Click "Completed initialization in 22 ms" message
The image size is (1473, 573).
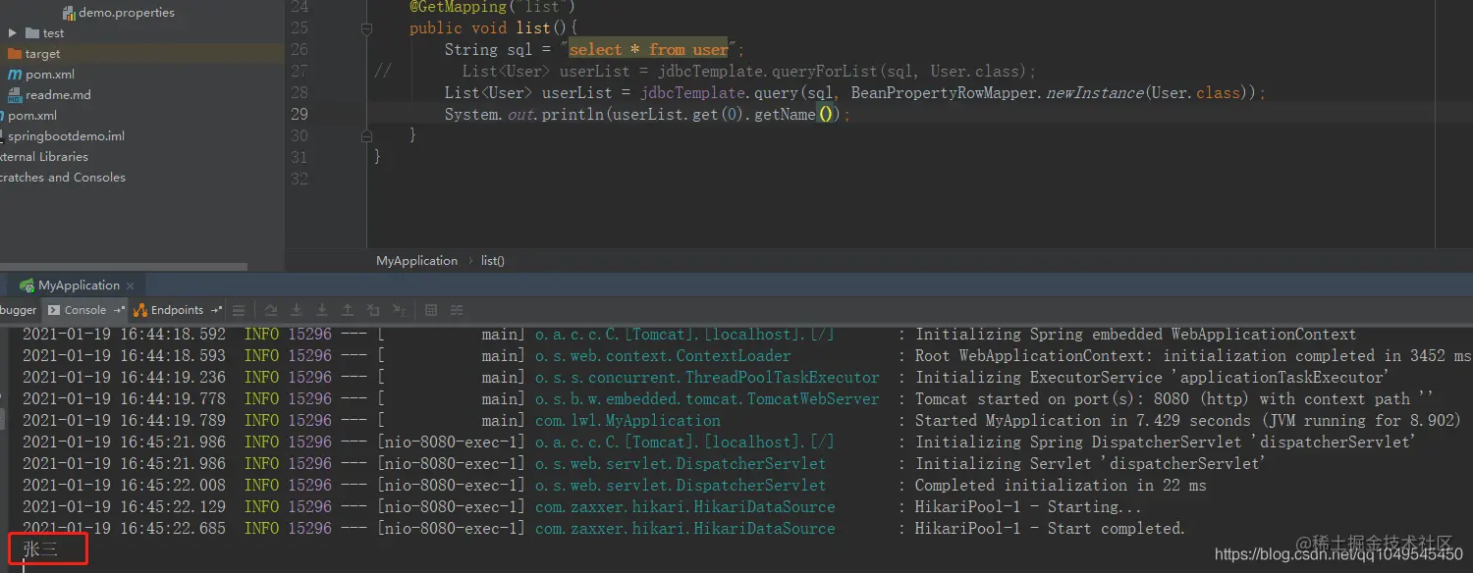click(x=1061, y=486)
